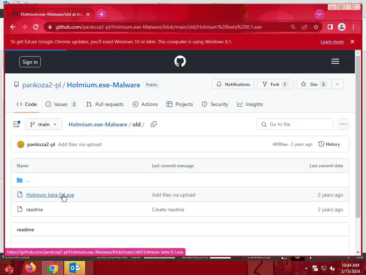Click the GitHub Octocat logo
This screenshot has width=366, height=275.
pyautogui.click(x=180, y=61)
